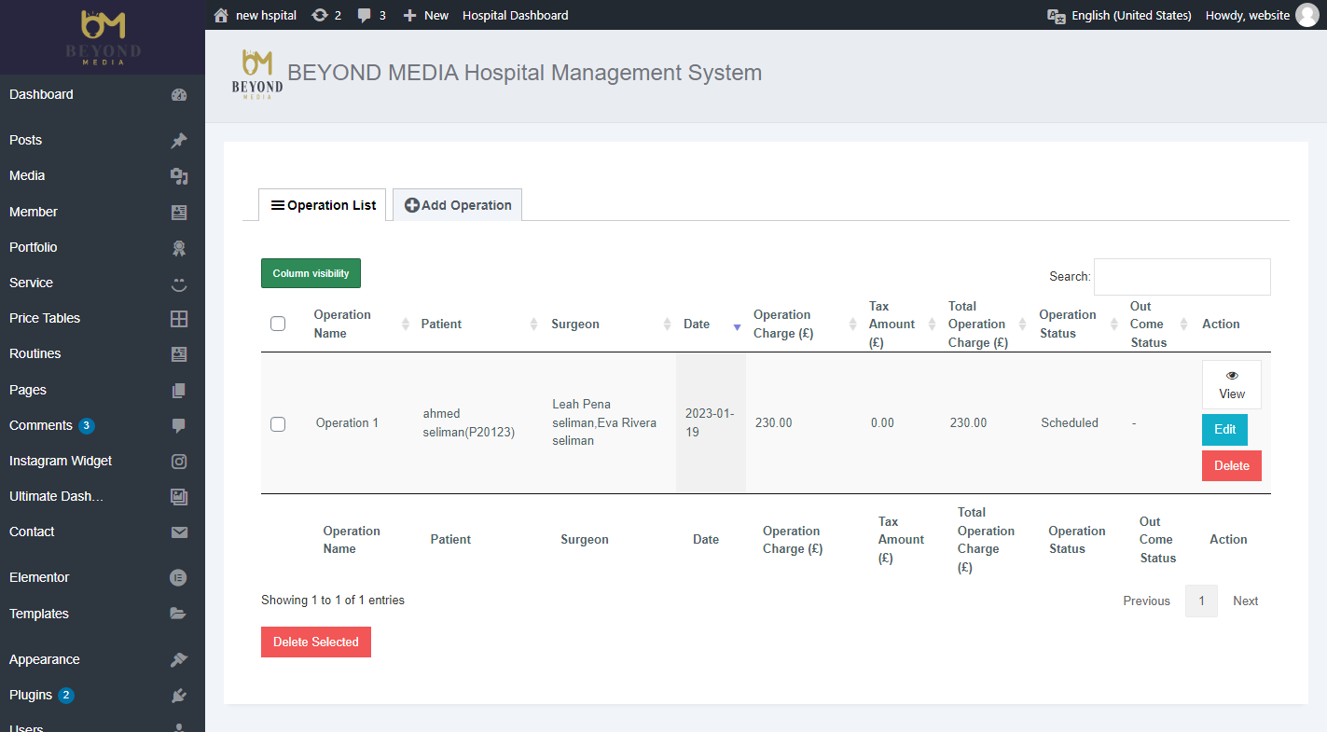Switch to the Add Operation tab

point(457,205)
